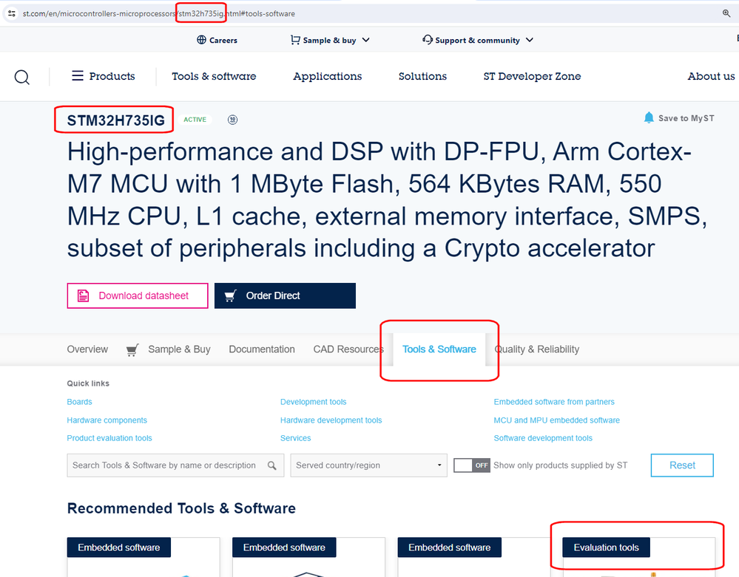Expand the Sample & buy chevron
This screenshot has width=739, height=577.
click(x=365, y=40)
